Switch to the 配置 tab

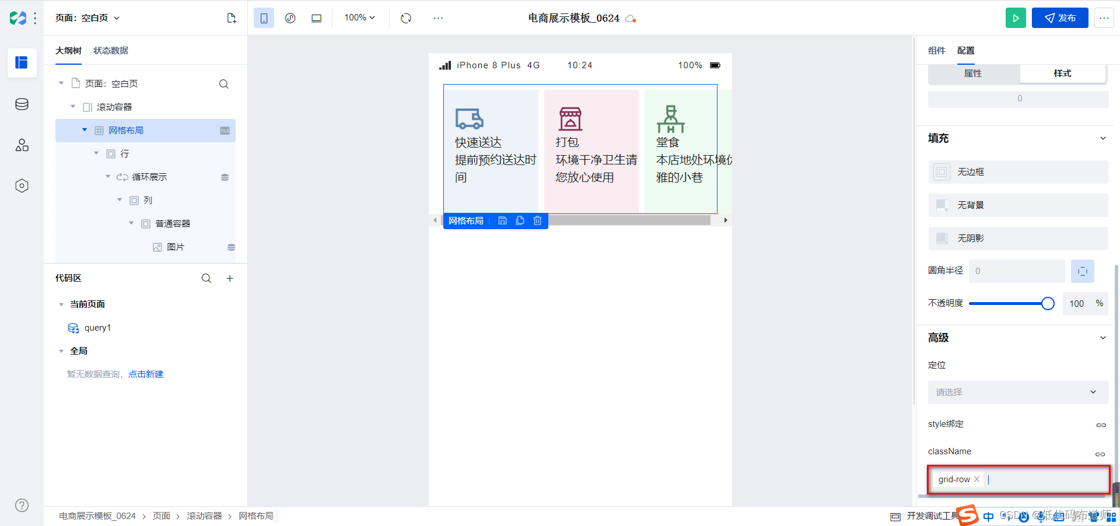point(965,51)
